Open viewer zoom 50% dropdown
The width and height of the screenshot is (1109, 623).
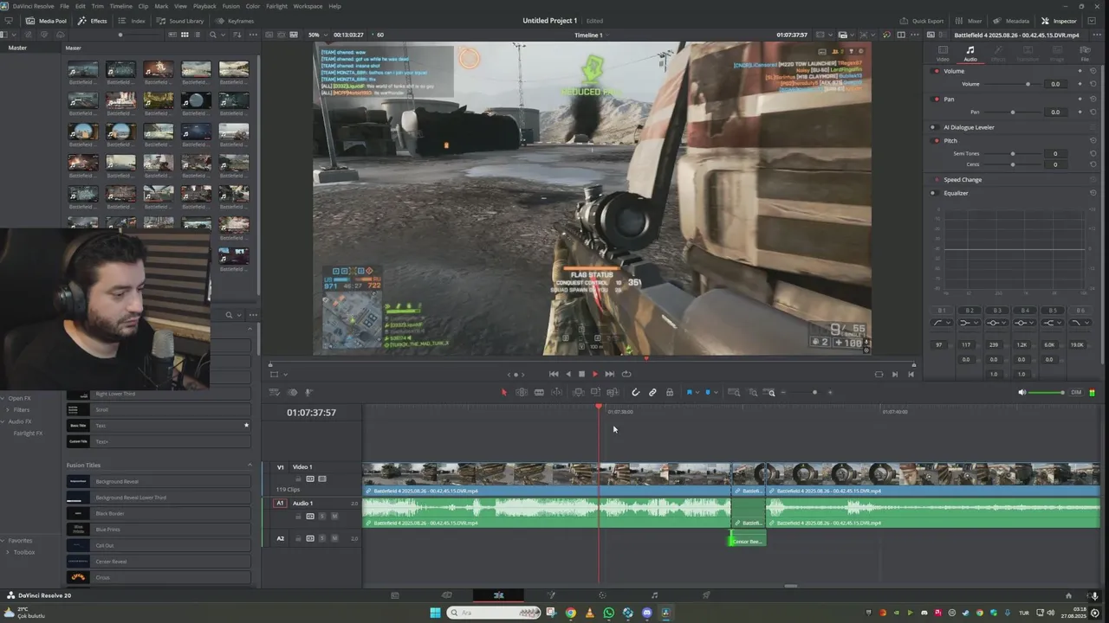click(x=317, y=35)
